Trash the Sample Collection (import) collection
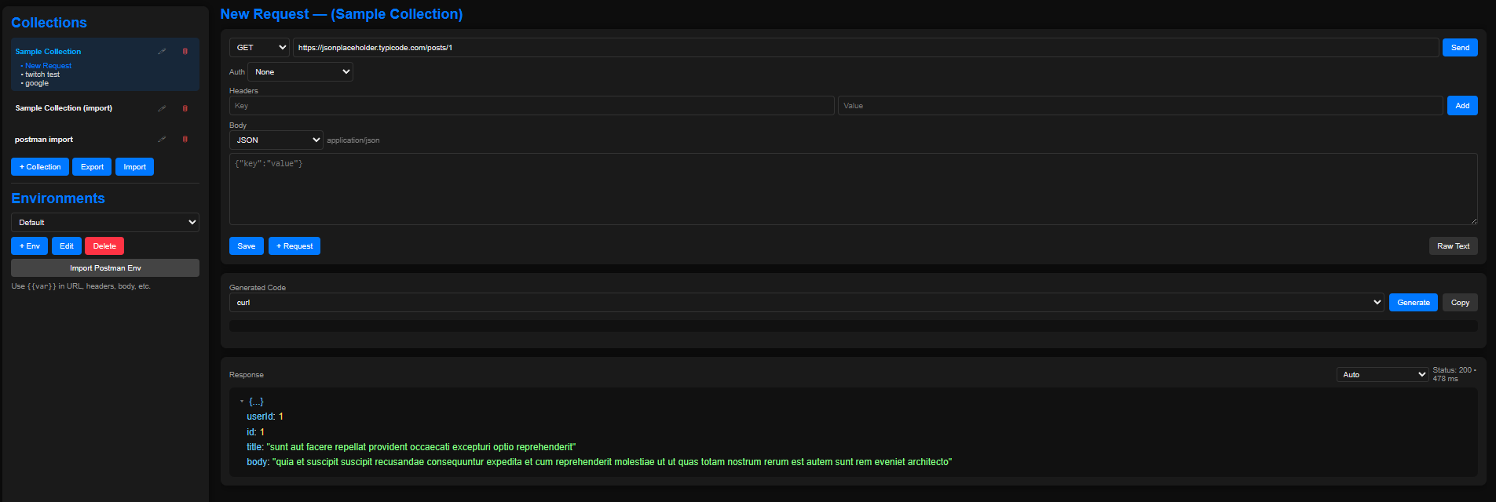The height and width of the screenshot is (502, 1496). (x=185, y=108)
